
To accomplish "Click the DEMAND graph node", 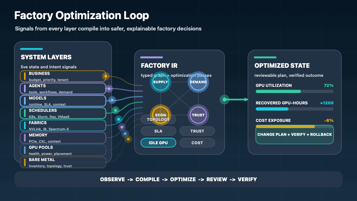I will click(198, 82).
